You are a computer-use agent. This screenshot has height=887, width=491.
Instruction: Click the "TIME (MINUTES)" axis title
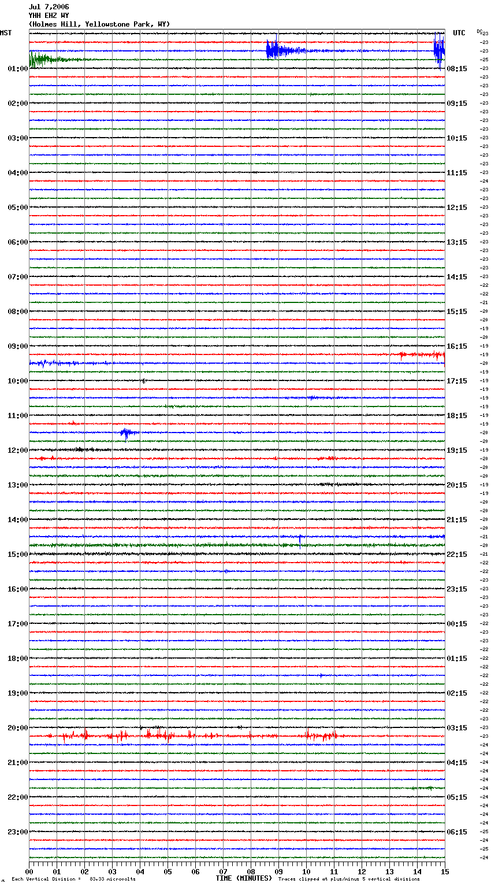pos(244,878)
